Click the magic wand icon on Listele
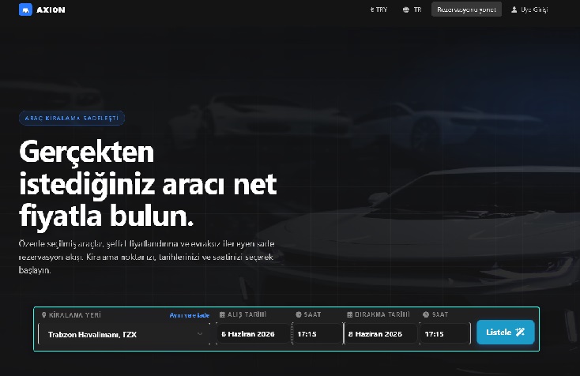The height and width of the screenshot is (376, 580). click(520, 332)
